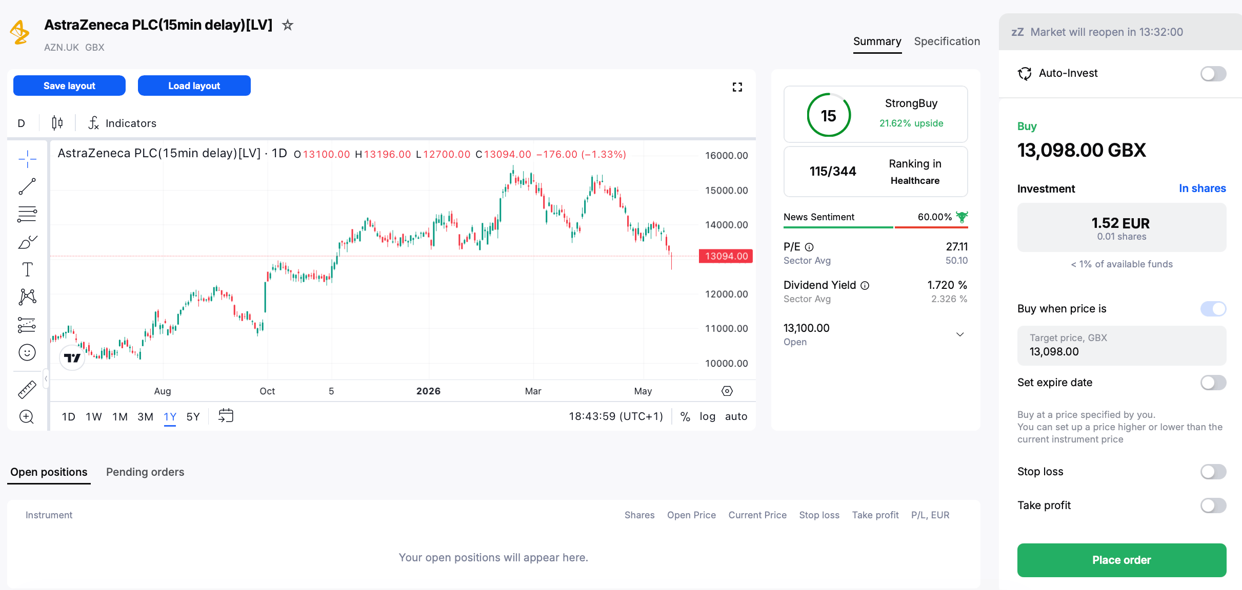The width and height of the screenshot is (1242, 590).
Task: Set chart range to 1M
Action: point(120,417)
